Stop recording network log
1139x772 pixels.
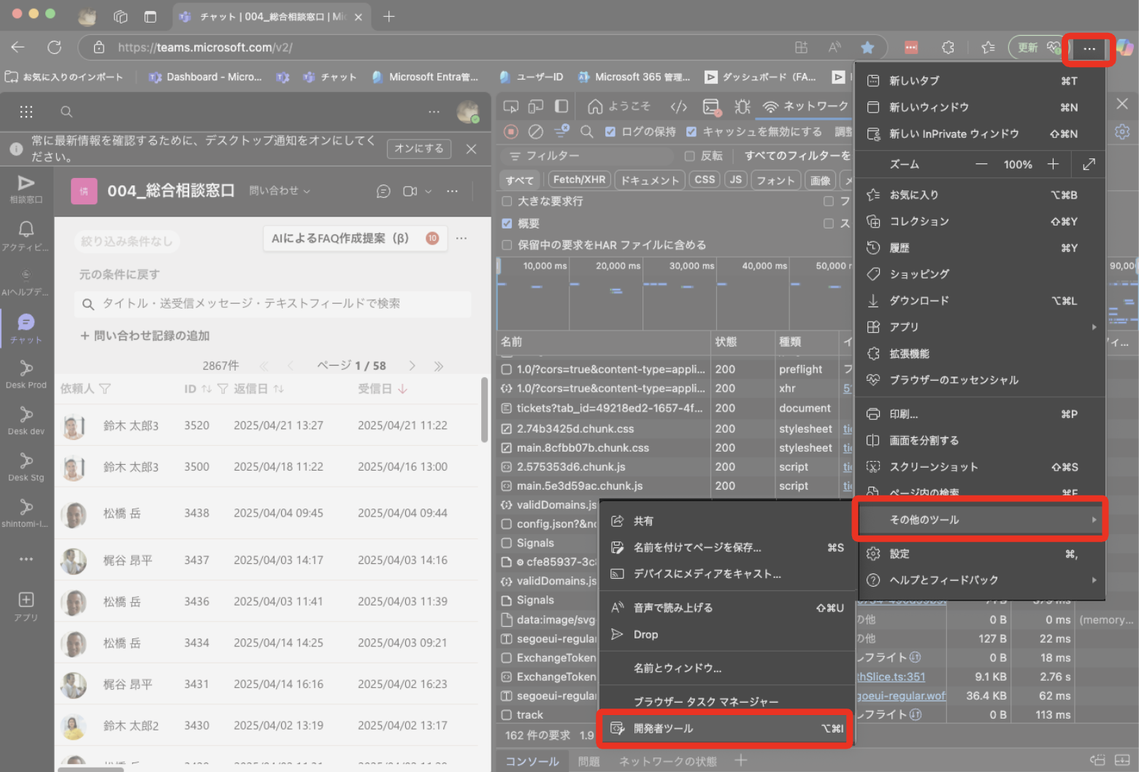(511, 132)
